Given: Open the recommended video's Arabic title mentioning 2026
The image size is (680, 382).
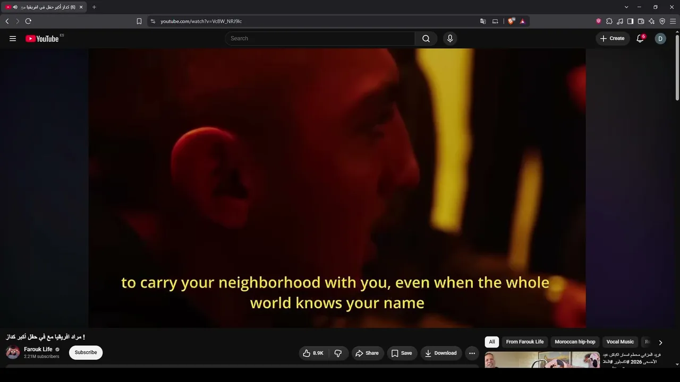Looking at the screenshot, I should [x=632, y=358].
